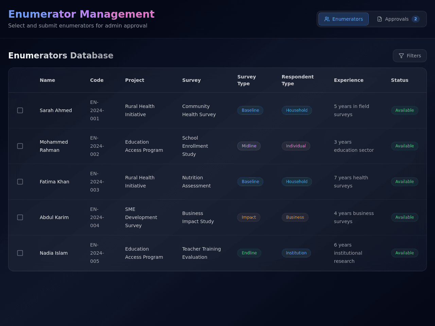Image resolution: width=435 pixels, height=326 pixels.
Task: Click Available status for Mohammed Rahman
Action: coord(404,146)
